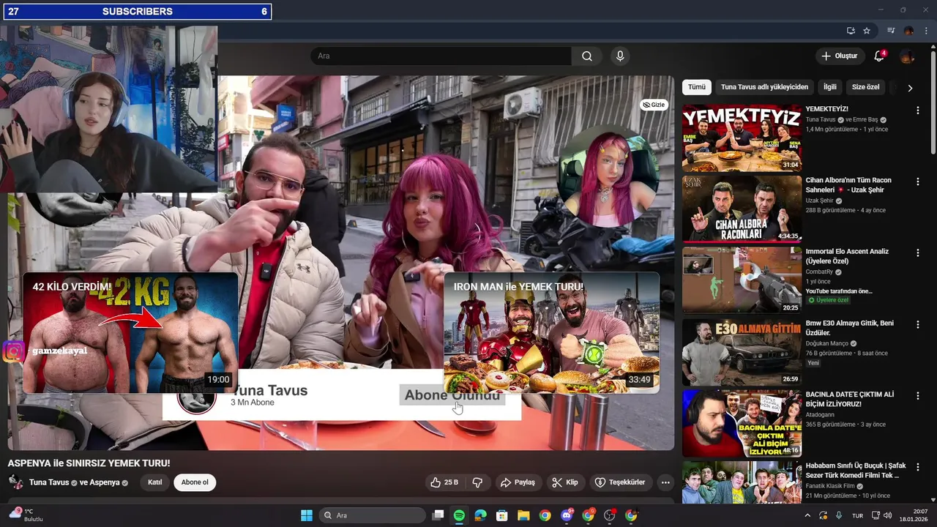Open options menu for Immortal Elo Ascent video

(917, 253)
